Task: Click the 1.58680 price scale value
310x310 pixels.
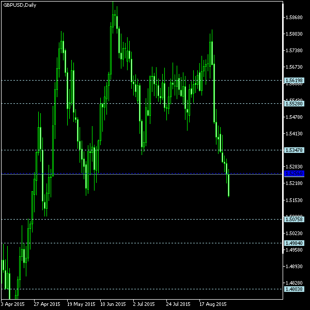Action: pos(294,18)
